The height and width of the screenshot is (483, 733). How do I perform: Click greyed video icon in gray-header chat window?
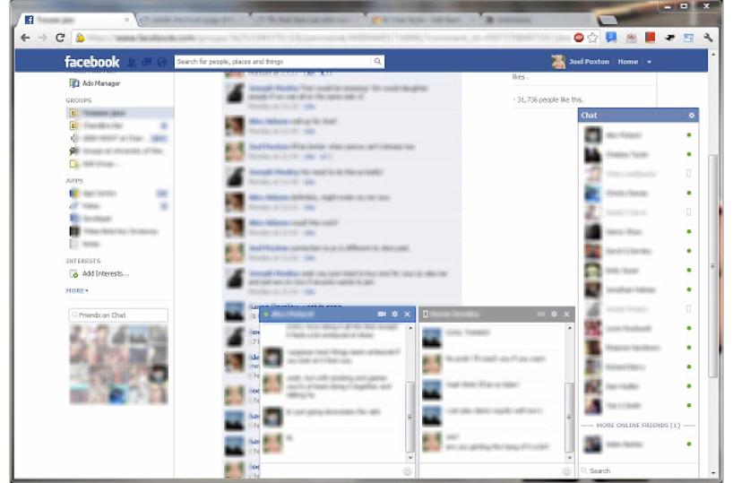coord(541,315)
